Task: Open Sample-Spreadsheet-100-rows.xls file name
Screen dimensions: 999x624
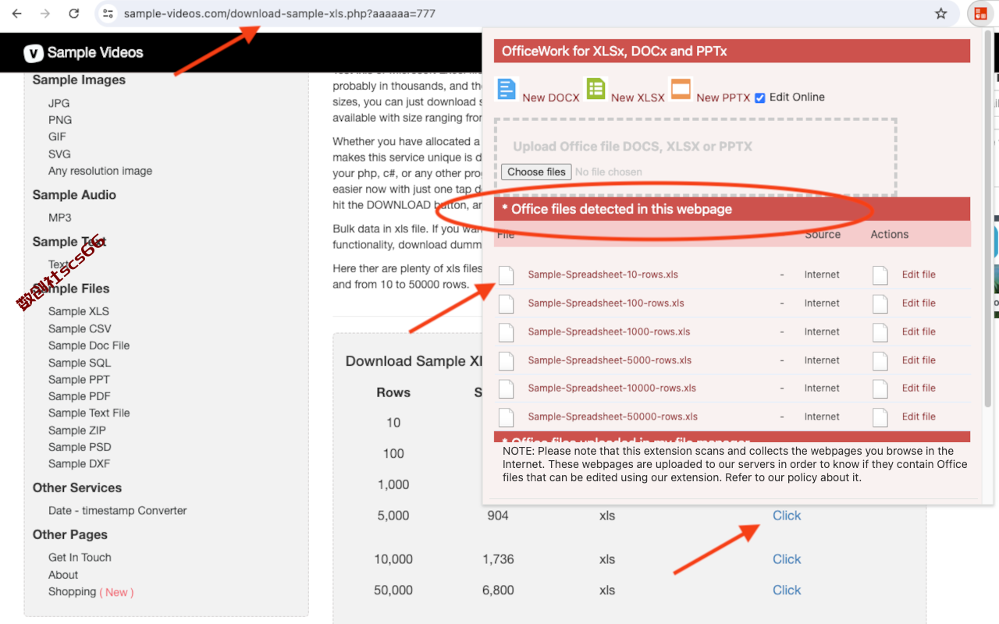Action: pyautogui.click(x=606, y=303)
